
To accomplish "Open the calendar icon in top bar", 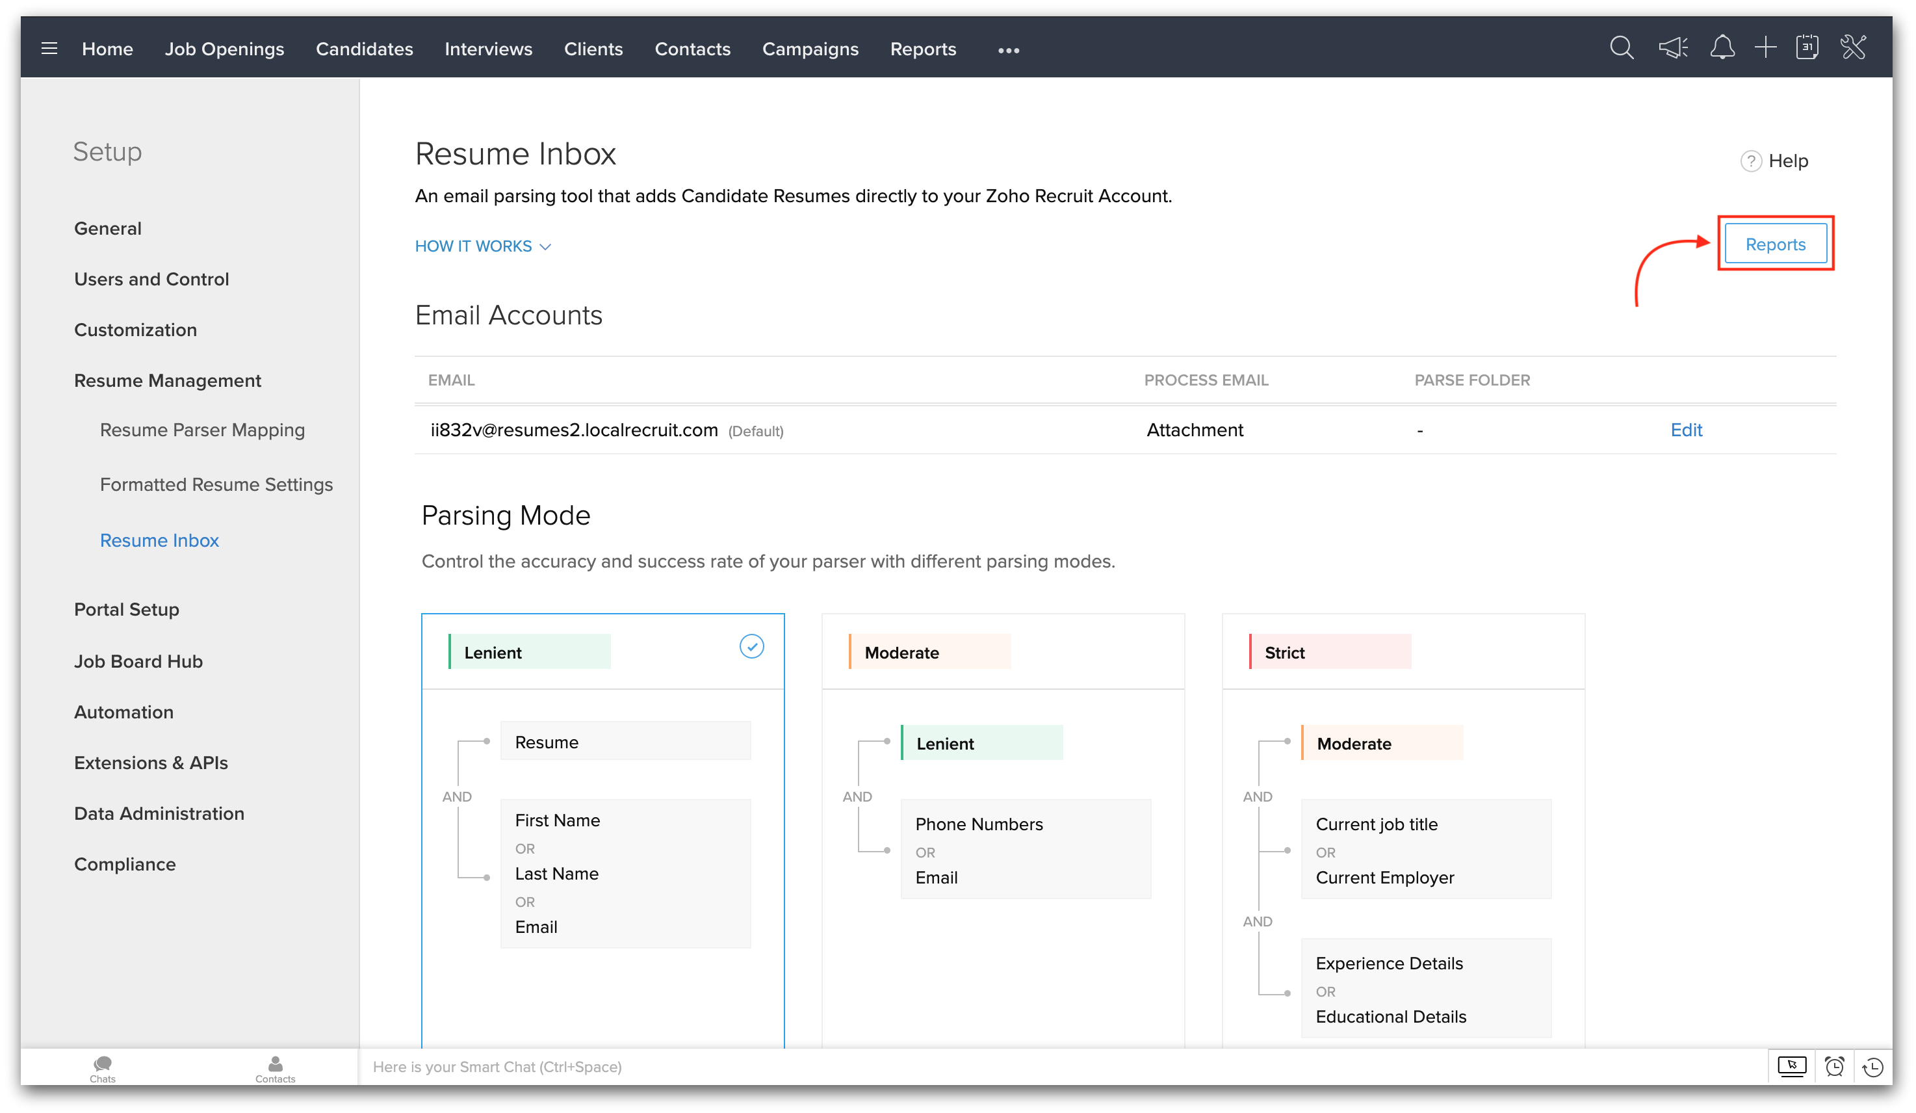I will click(1807, 48).
